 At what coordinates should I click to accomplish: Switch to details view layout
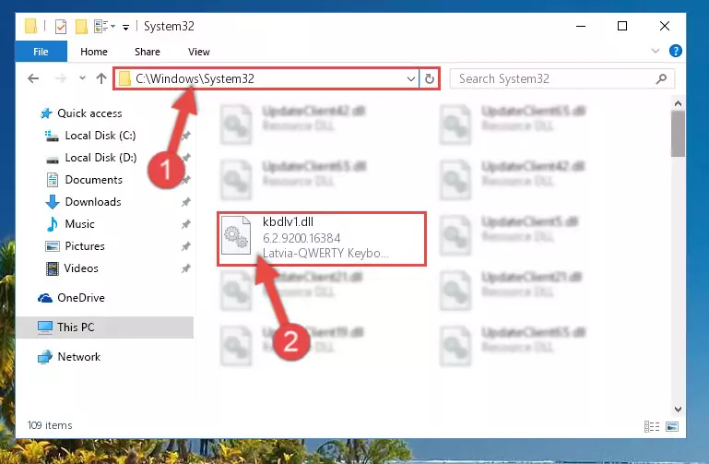click(652, 426)
